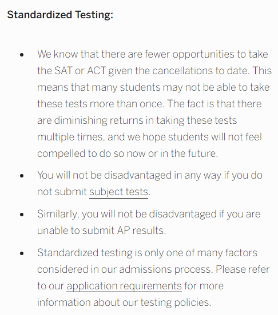Follow the application requirements link
278x315 pixels.
pos(124,286)
